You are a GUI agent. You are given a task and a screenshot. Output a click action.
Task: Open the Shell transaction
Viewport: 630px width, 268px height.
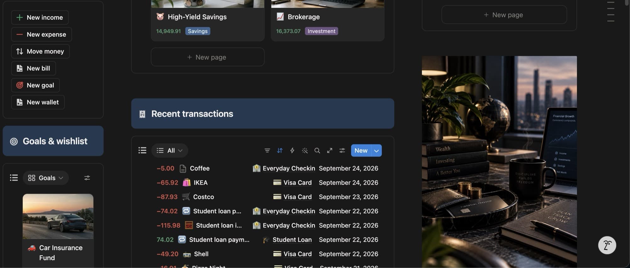(201, 254)
